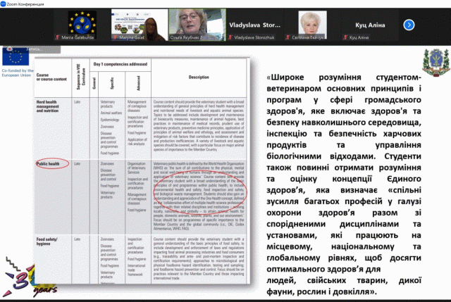The height and width of the screenshot is (302, 451).
Task: Click 'Day 1 competencies addressed' header
Action: point(121,64)
